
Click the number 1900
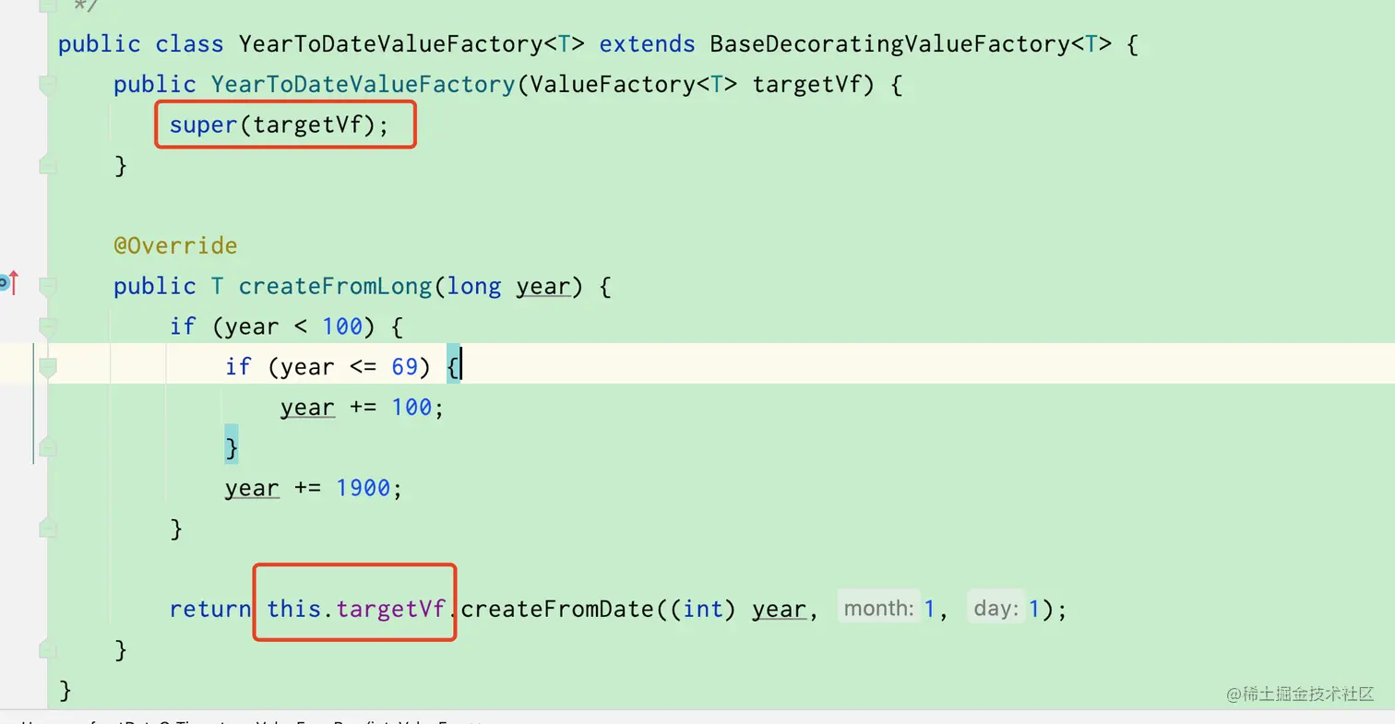(363, 488)
